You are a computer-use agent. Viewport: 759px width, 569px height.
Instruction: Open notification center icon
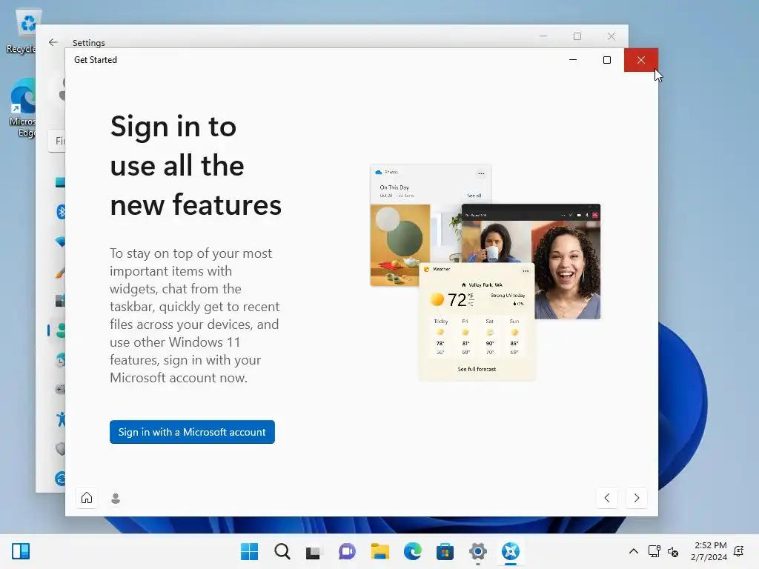coord(739,551)
